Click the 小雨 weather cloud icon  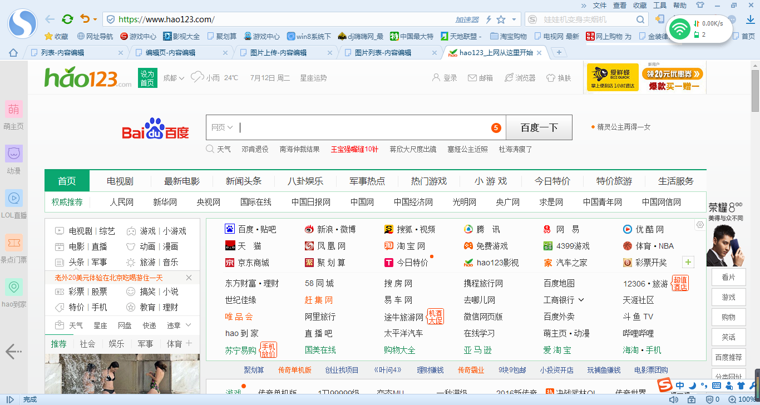[x=197, y=77]
